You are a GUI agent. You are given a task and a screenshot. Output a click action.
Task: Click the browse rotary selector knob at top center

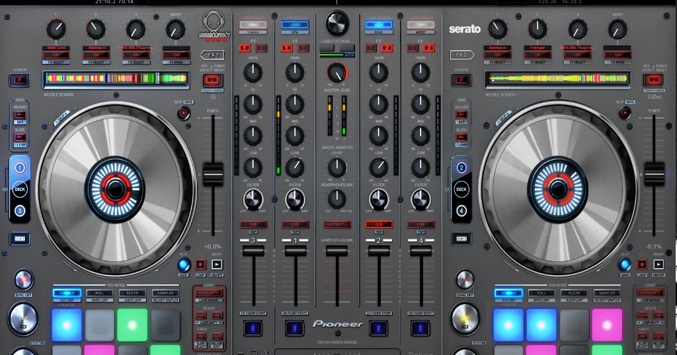tap(337, 23)
